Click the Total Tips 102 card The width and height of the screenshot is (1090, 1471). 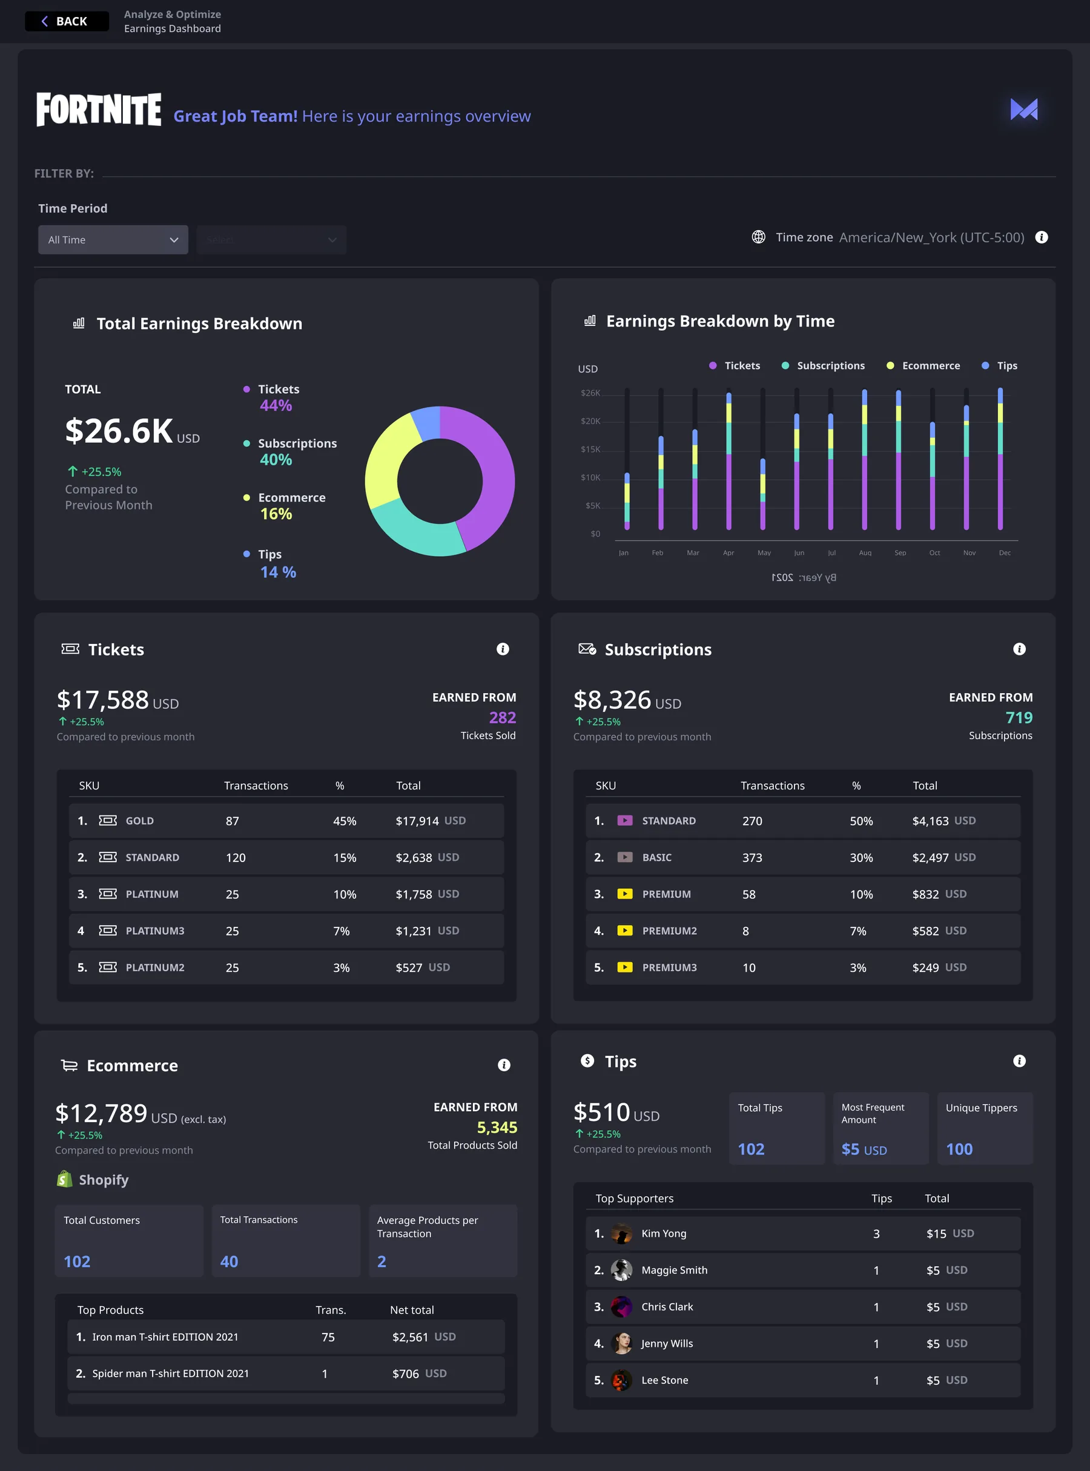pos(776,1129)
